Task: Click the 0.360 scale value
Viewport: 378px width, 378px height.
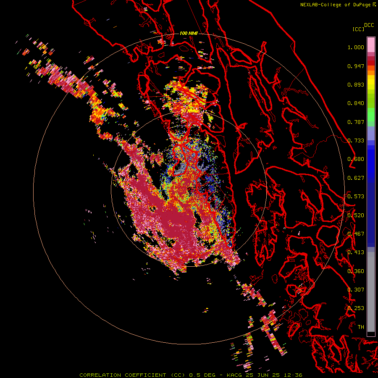Action: tap(356, 271)
